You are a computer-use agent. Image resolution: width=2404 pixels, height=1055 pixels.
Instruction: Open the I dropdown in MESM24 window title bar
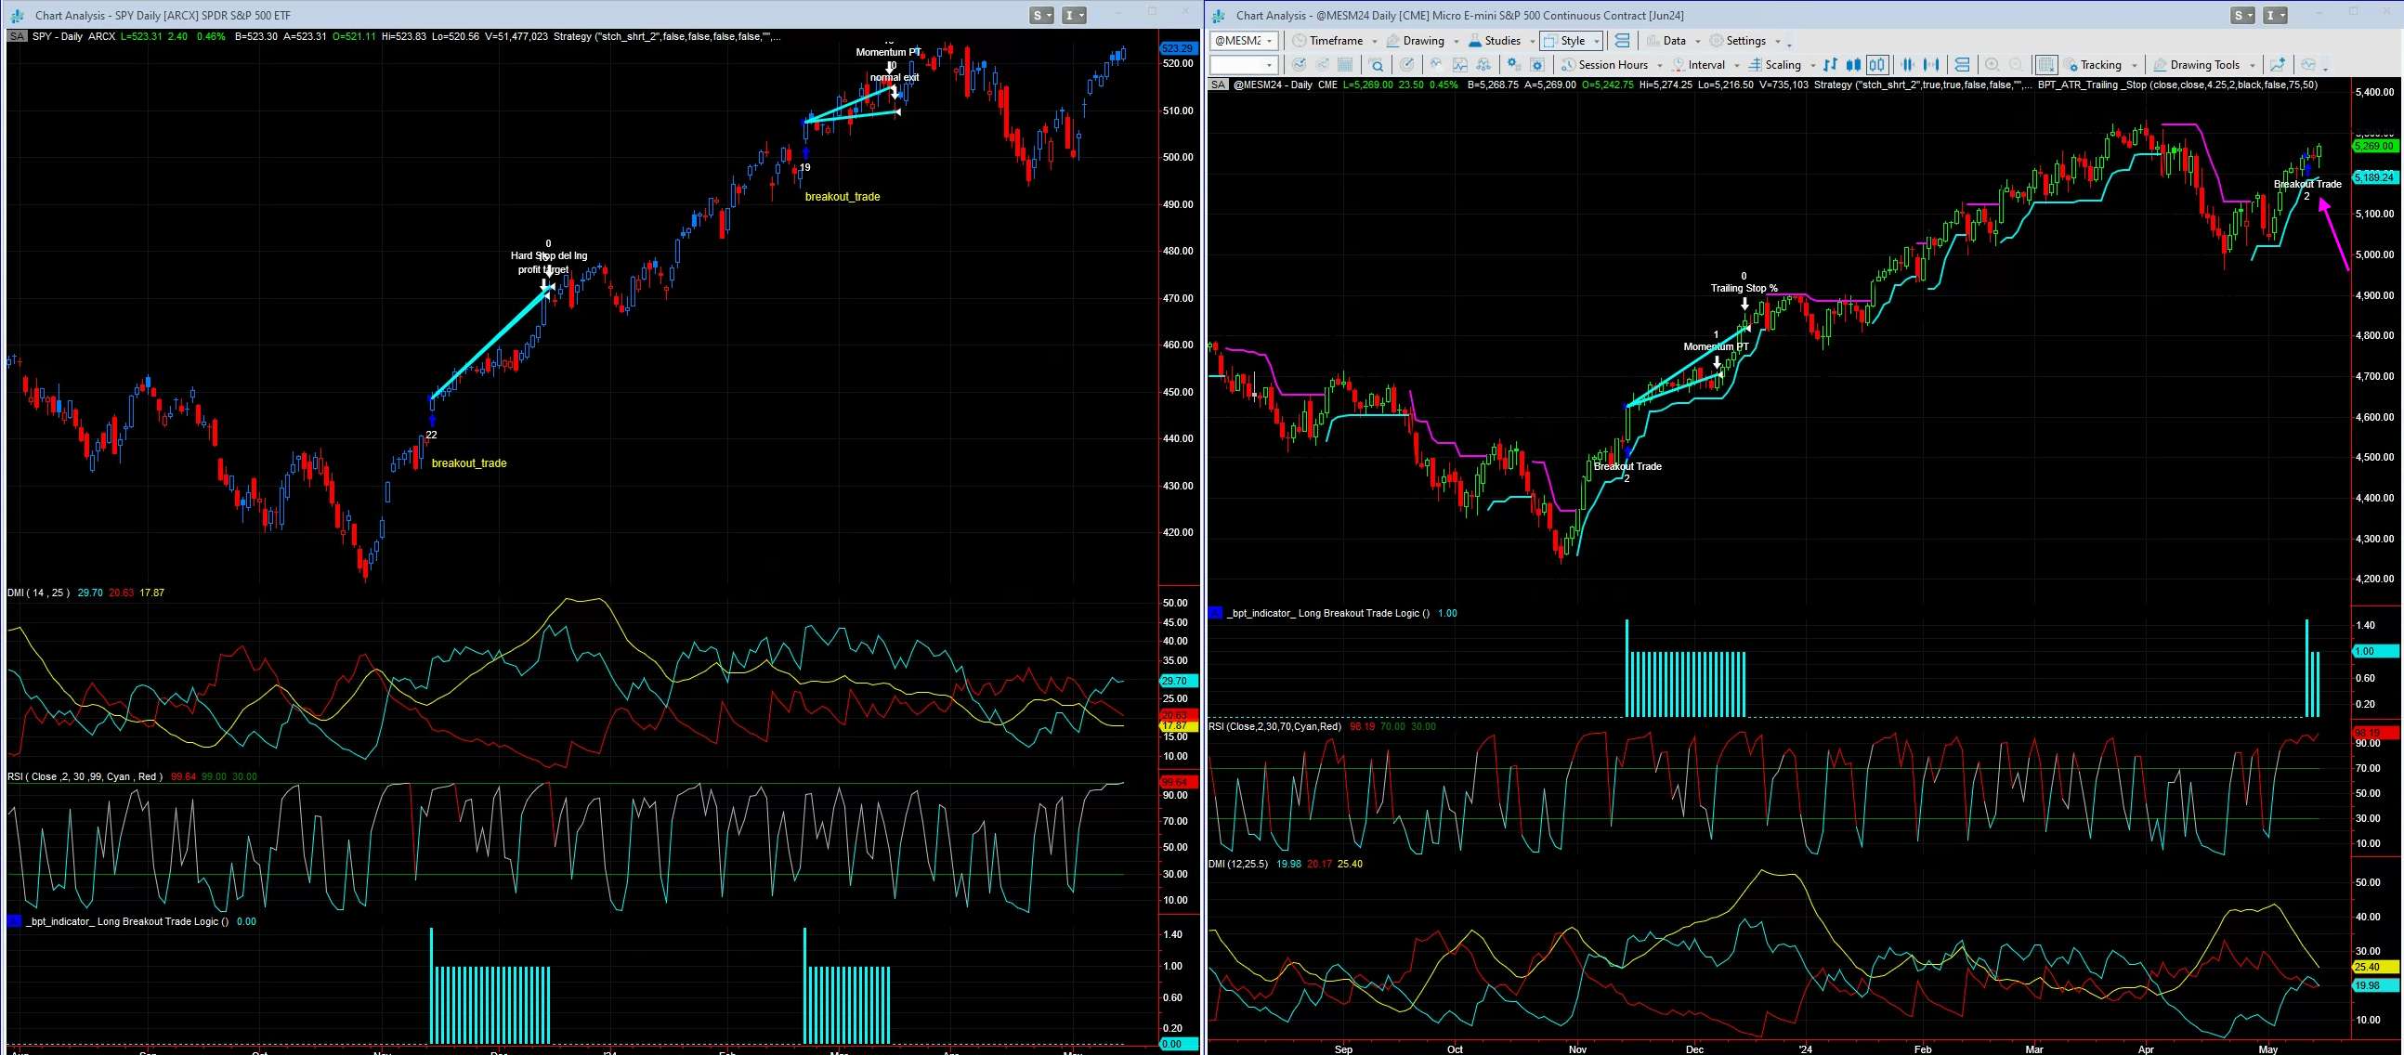click(2275, 15)
